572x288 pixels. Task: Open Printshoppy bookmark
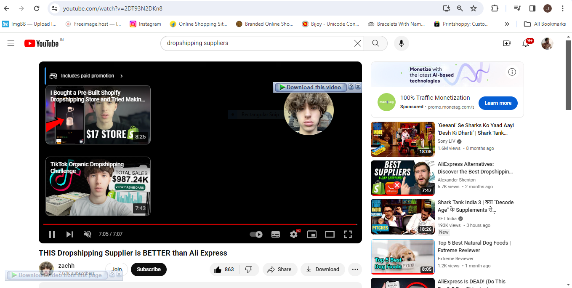point(461,24)
